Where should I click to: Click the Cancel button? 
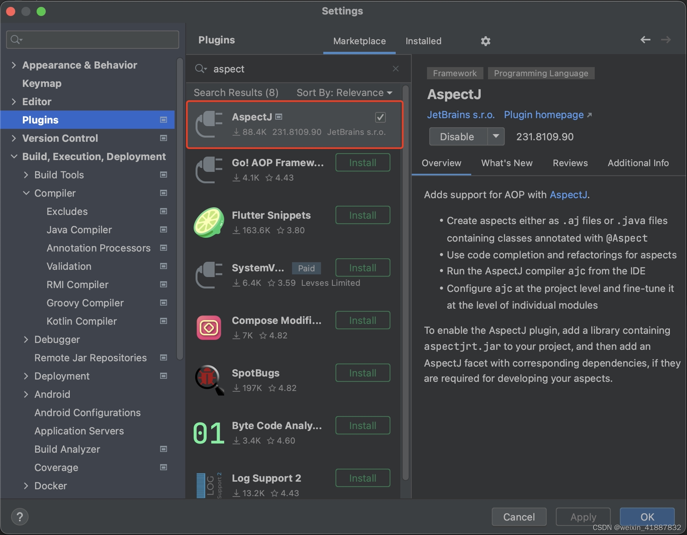[x=519, y=517]
